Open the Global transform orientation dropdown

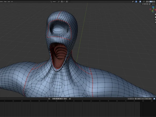pos(54,2)
